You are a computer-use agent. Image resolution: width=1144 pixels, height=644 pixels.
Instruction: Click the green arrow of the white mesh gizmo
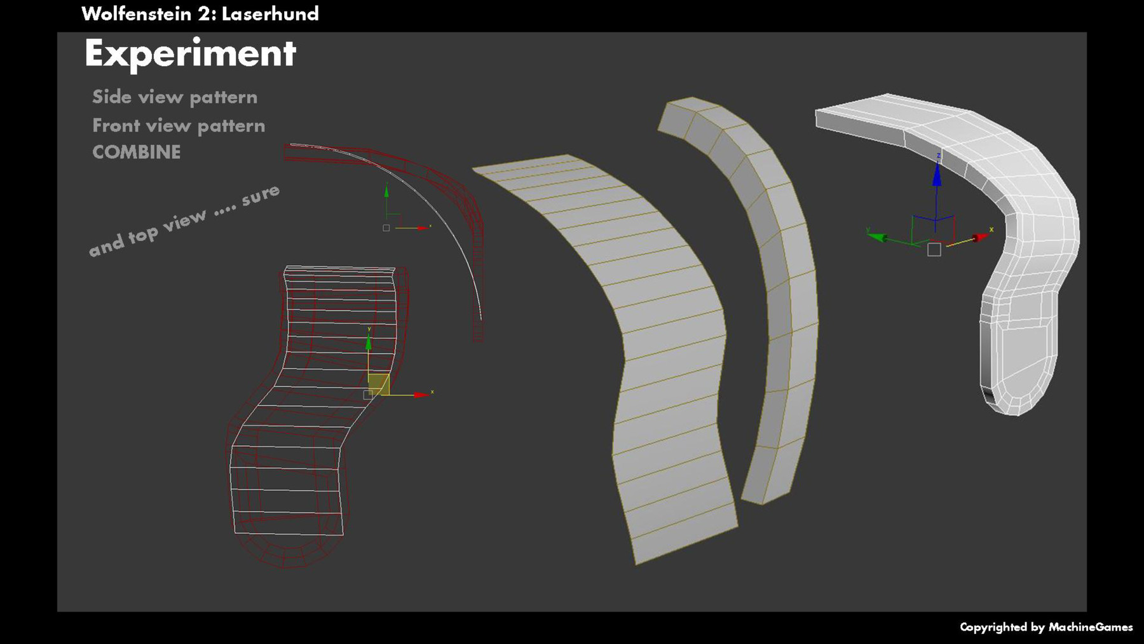(x=878, y=237)
